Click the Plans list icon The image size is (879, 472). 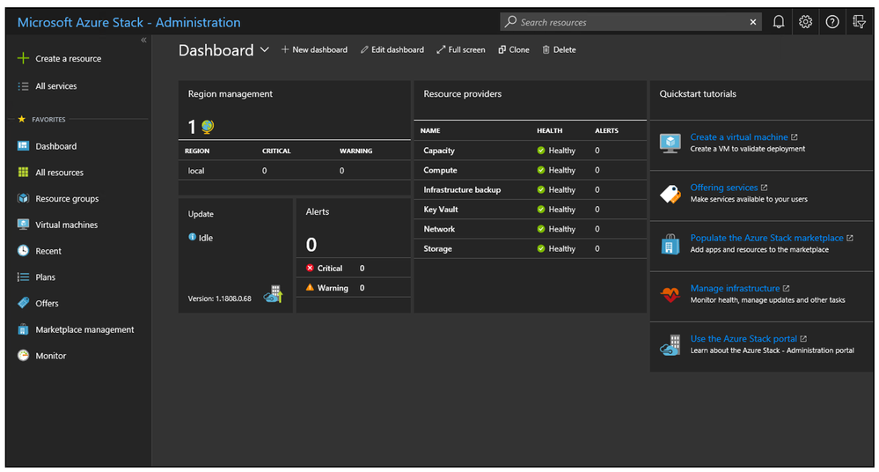[x=23, y=277]
